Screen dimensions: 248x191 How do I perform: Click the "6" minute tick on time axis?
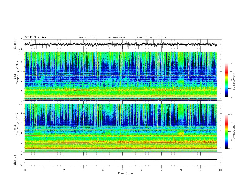[x=142, y=170]
